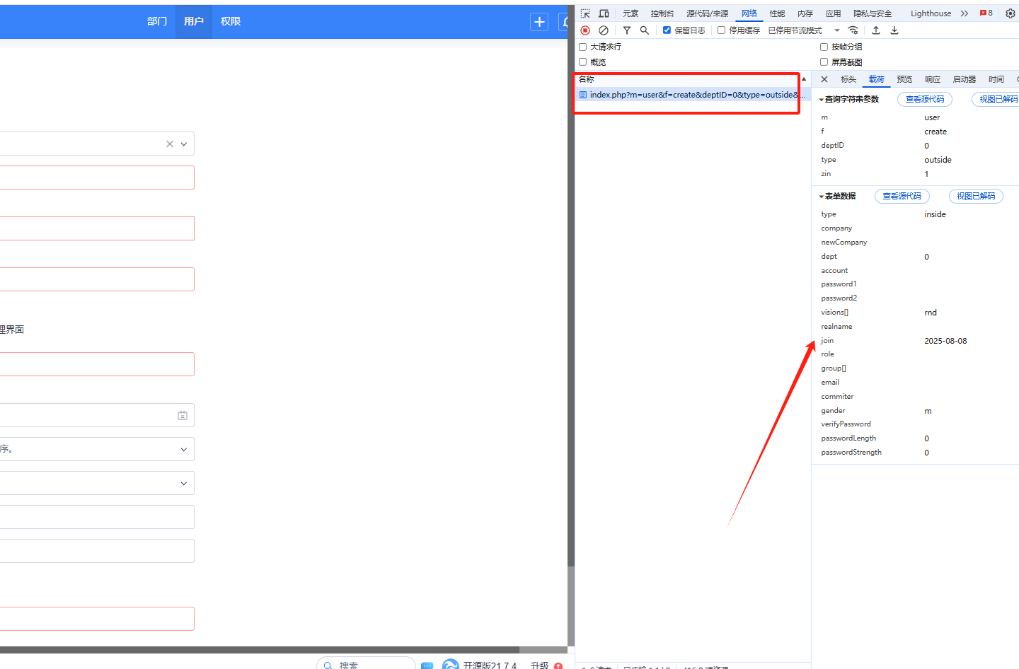Screen dimensions: 1019x669
Task: Close the request details panel
Action: 824,79
